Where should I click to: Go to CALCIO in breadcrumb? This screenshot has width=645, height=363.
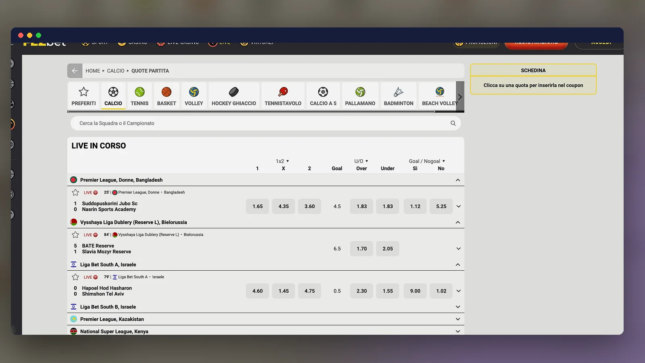point(116,71)
